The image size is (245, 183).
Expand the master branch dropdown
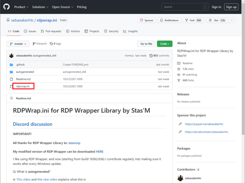point(18,44)
